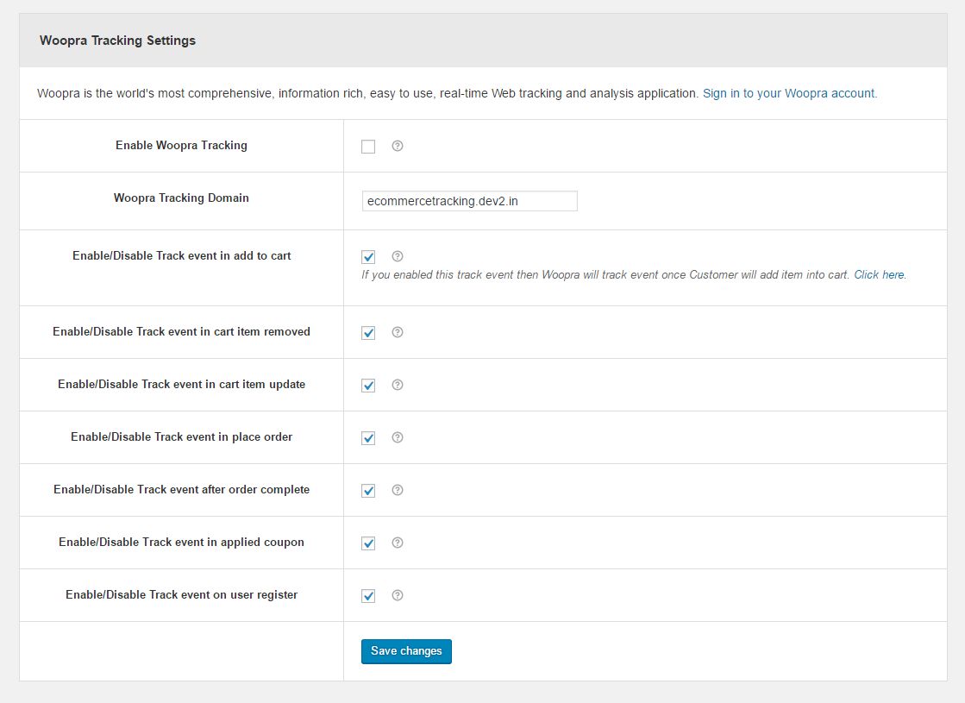965x703 pixels.
Task: Uncheck the add to cart track event
Action: click(x=368, y=257)
